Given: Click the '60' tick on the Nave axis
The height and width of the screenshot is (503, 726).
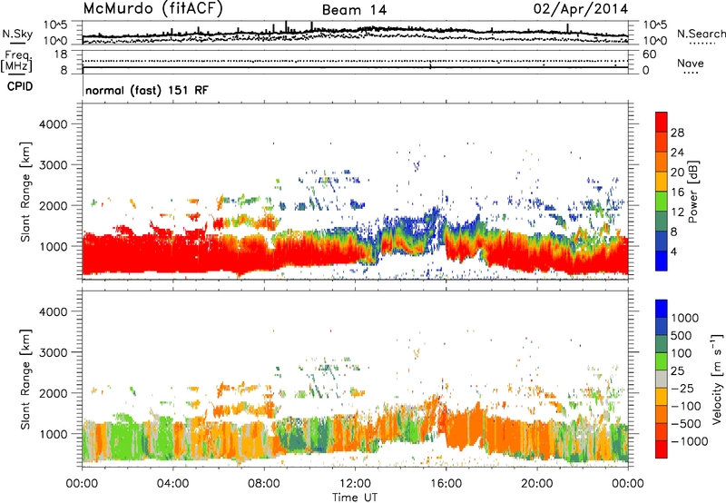Looking at the screenshot, I should click(x=649, y=54).
